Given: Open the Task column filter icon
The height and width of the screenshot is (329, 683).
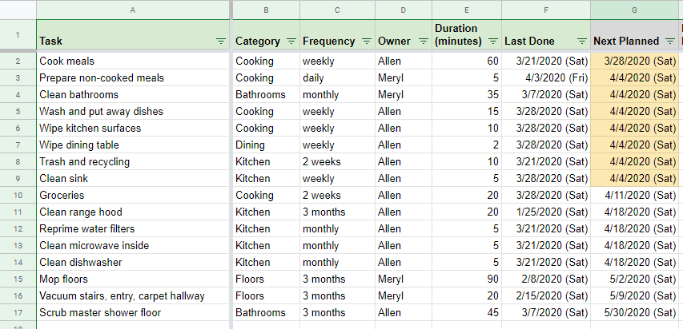Looking at the screenshot, I should (221, 41).
